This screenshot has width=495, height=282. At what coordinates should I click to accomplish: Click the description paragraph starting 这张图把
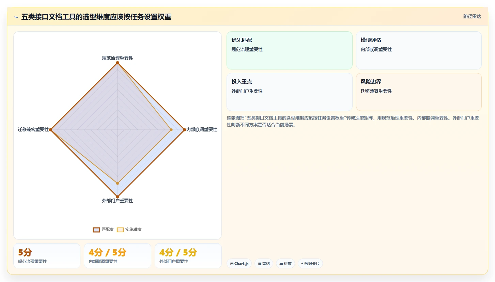coord(353,121)
